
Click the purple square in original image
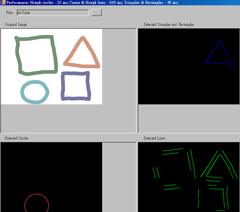(63, 86)
